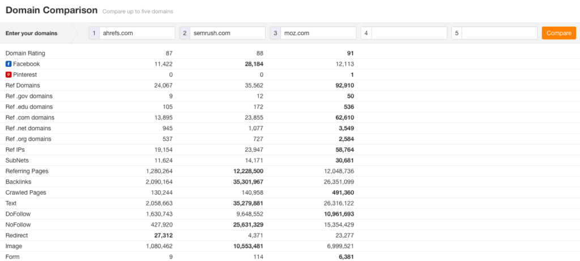
Task: Click the Domain Rating value 87
Action: [x=169, y=53]
